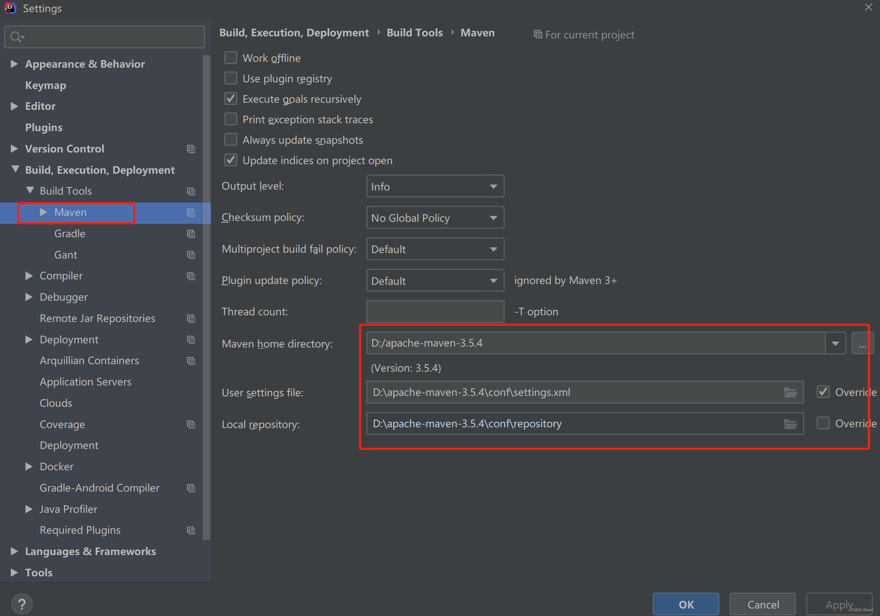Viewport: 880px width, 616px height.
Task: Click the Coverage copy icon
Action: point(191,424)
